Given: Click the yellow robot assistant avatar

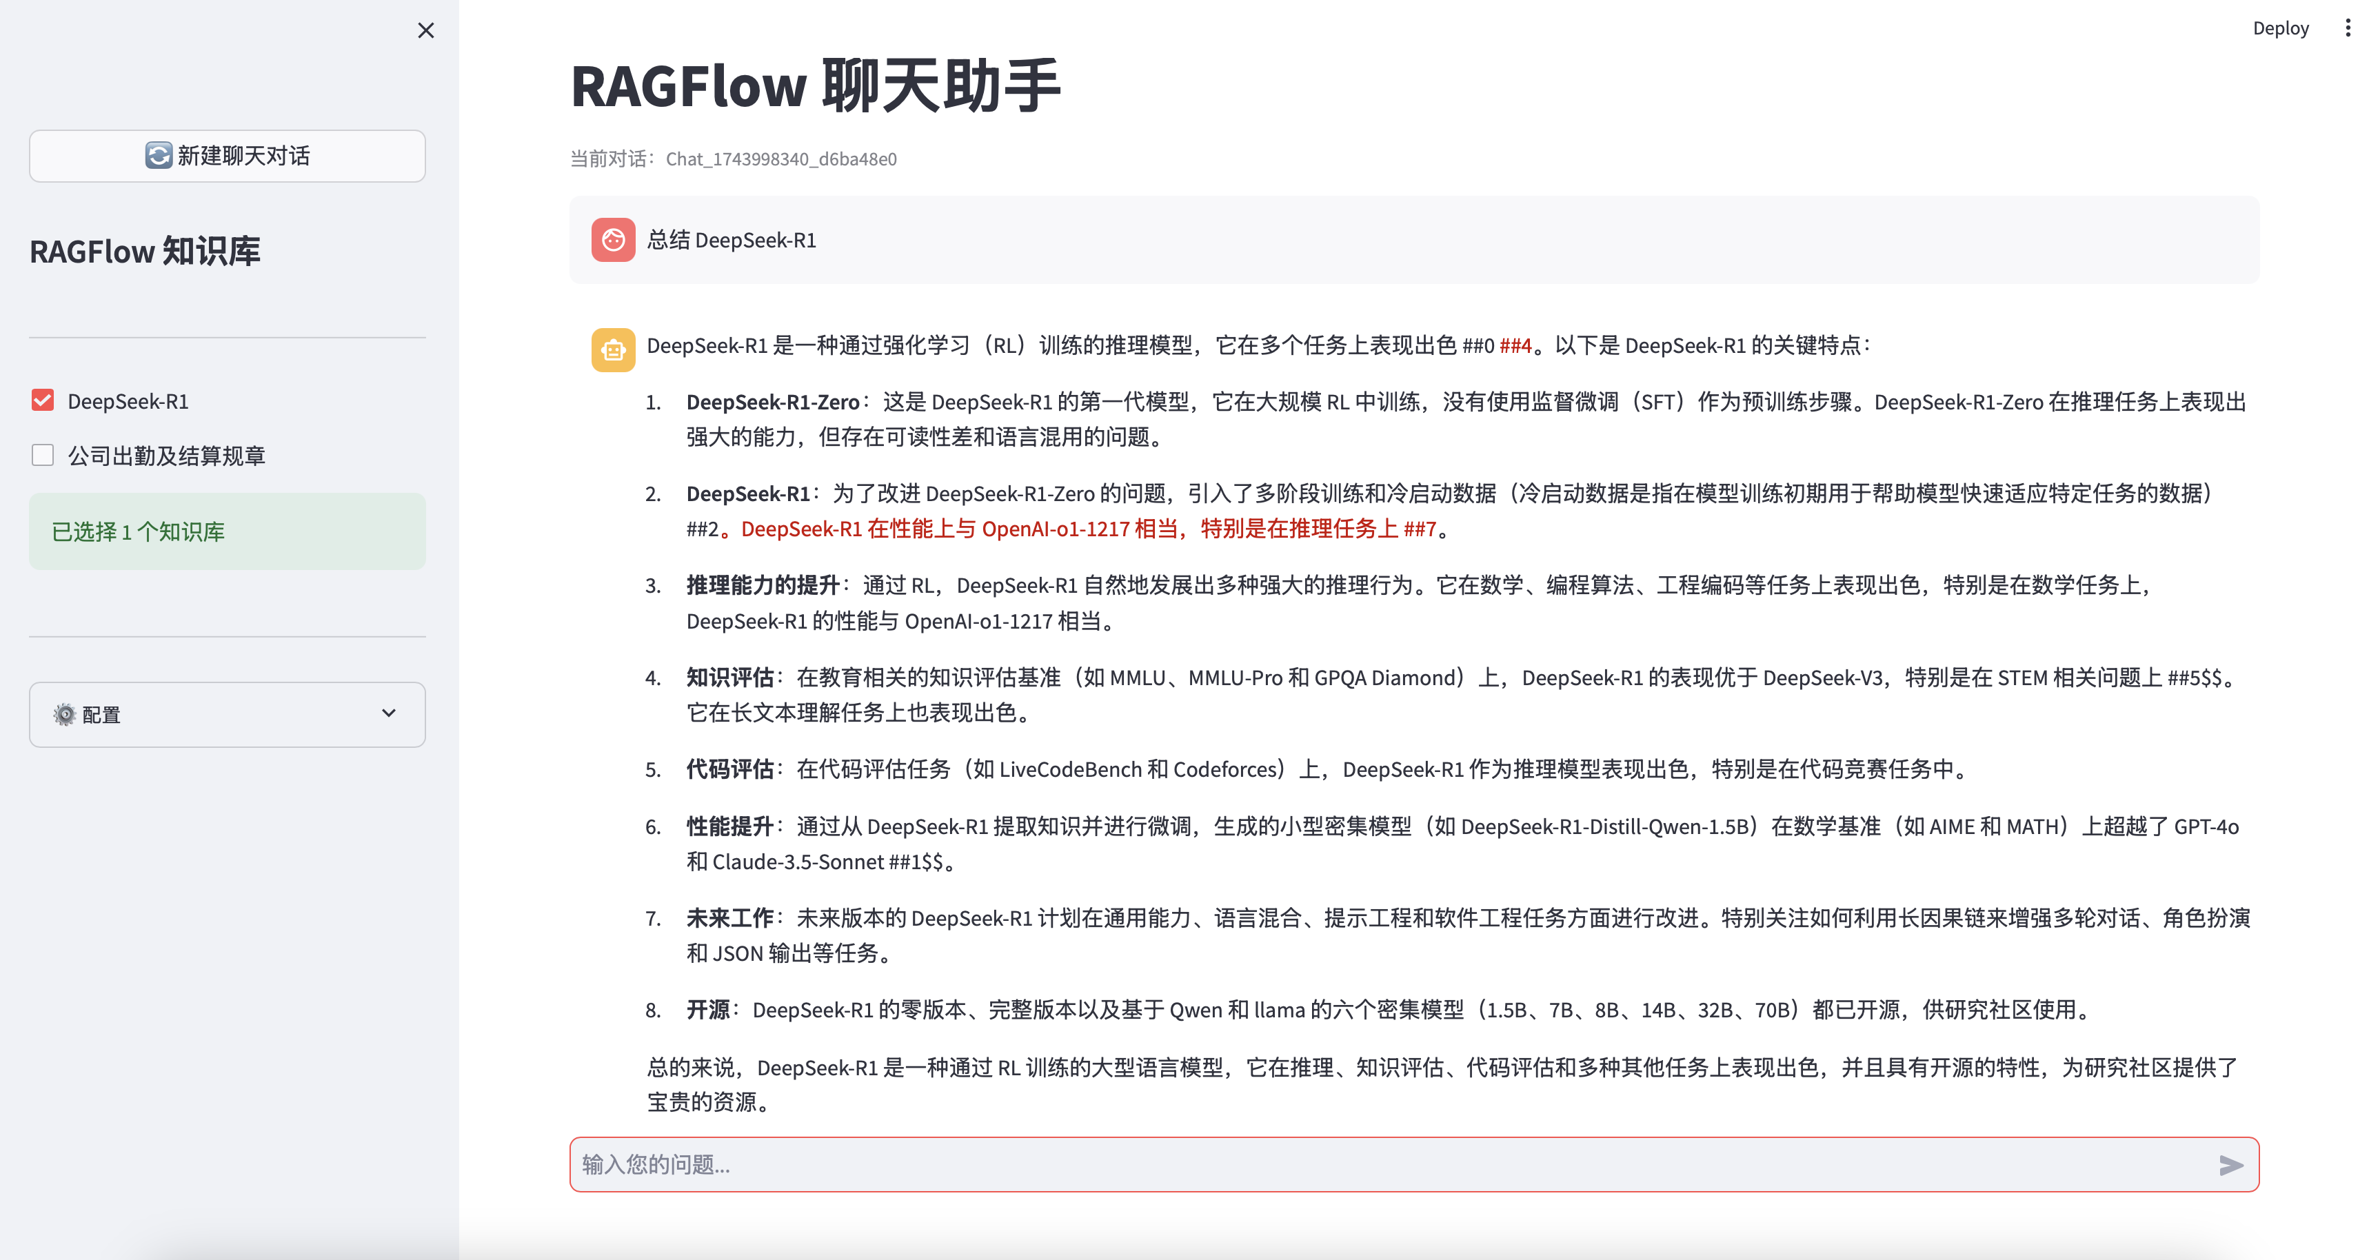Looking at the screenshot, I should (614, 349).
